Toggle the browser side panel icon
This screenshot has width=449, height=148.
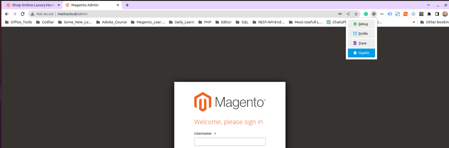coord(437,14)
